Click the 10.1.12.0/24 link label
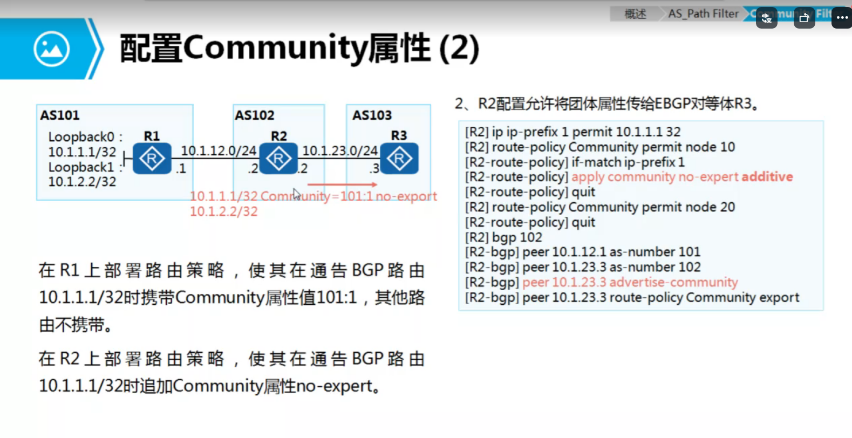Screen dimensions: 852x438 point(219,150)
